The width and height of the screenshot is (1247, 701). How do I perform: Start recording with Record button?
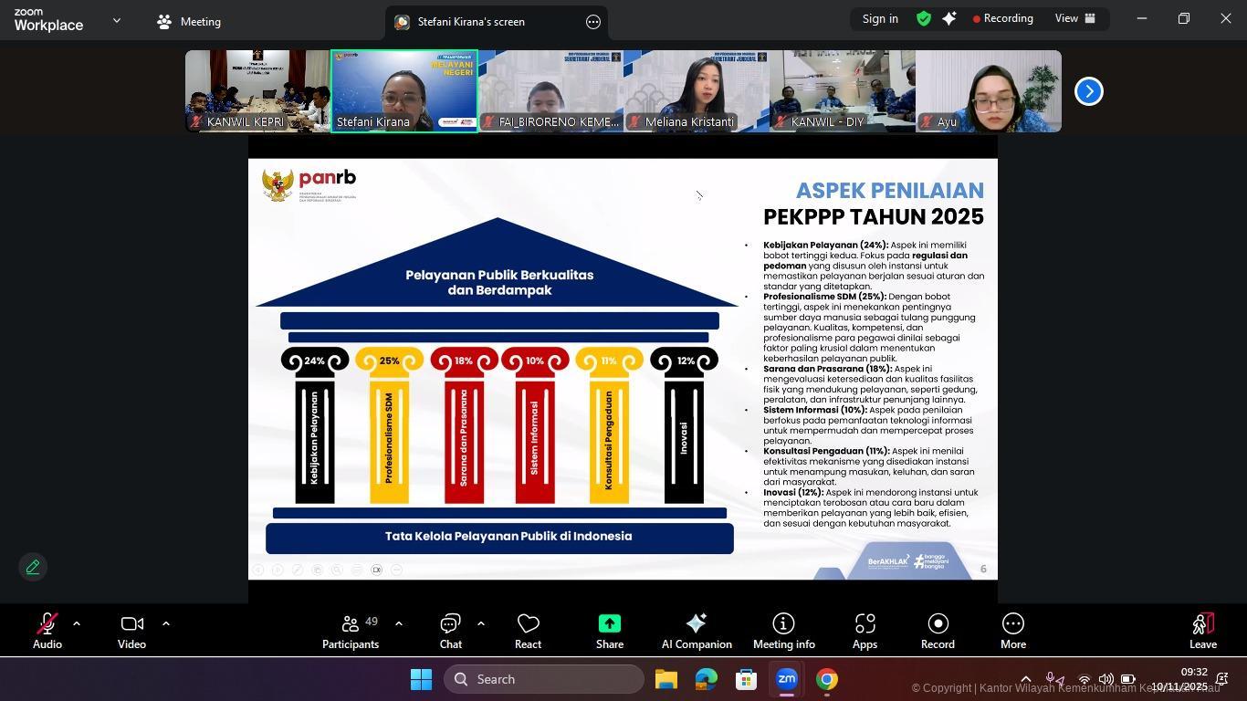pos(938,632)
